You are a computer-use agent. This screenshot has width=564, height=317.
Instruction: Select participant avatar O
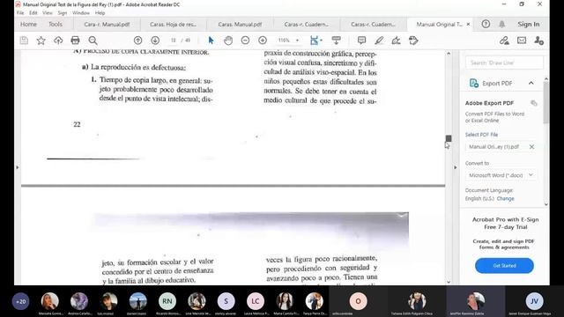coord(358,301)
